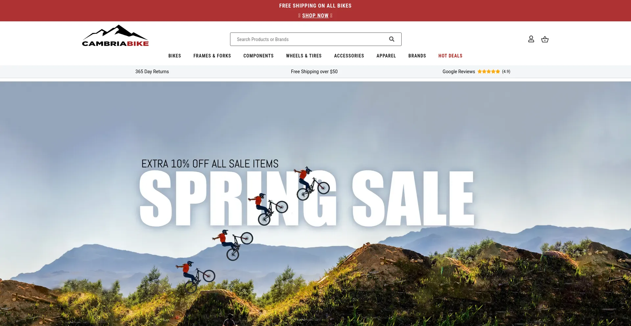This screenshot has height=326, width=631.
Task: Go to the Apparel section
Action: 386,56
